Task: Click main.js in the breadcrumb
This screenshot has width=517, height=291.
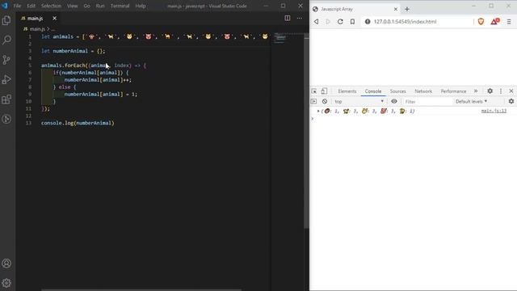Action: pos(37,29)
